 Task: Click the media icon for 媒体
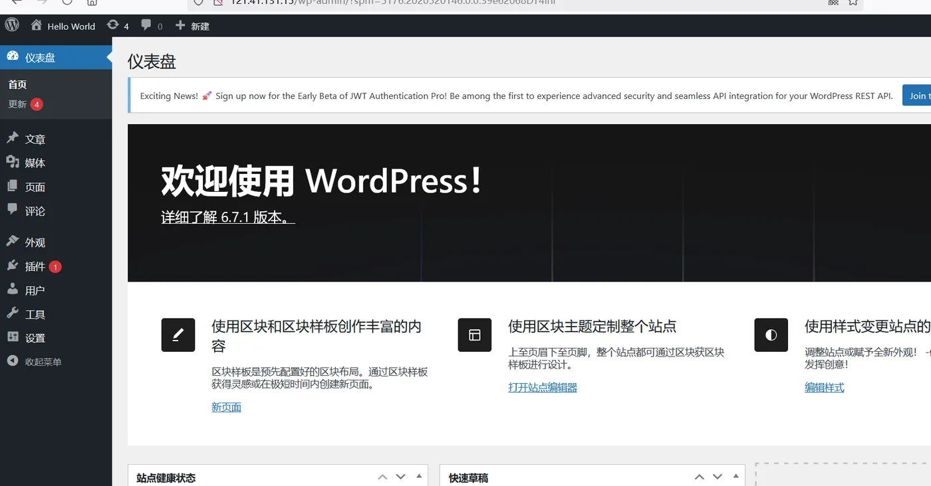tap(13, 162)
